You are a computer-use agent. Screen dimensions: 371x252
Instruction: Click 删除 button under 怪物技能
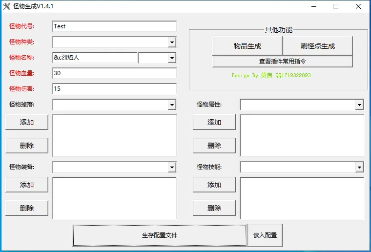click(214, 208)
